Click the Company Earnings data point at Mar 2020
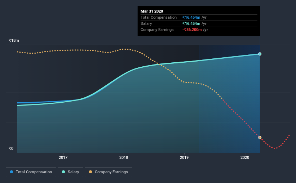 click(260, 138)
